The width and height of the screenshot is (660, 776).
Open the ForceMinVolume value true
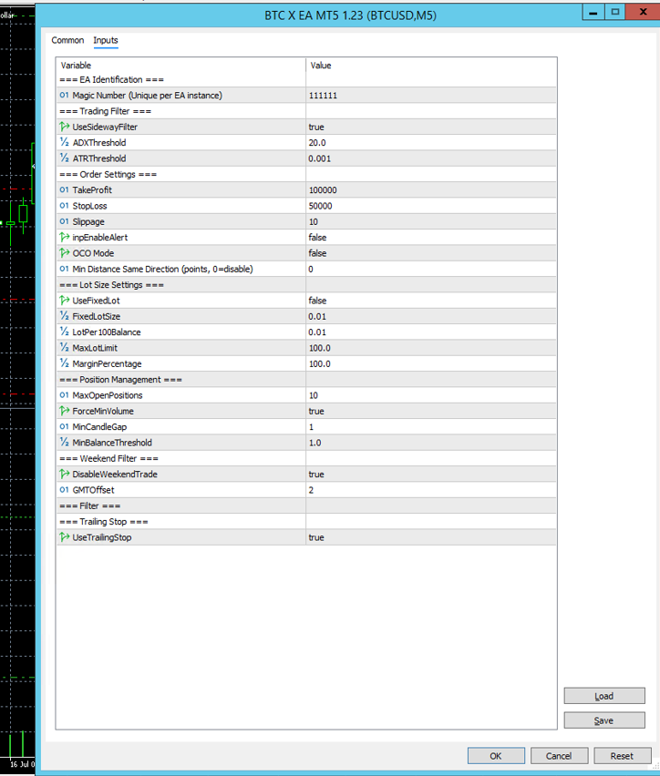tap(431, 411)
